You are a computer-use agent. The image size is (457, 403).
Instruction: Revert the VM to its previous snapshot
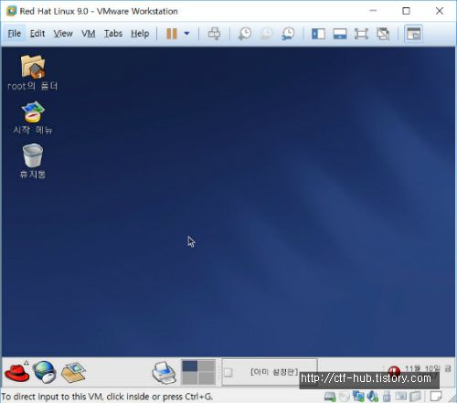[x=267, y=34]
